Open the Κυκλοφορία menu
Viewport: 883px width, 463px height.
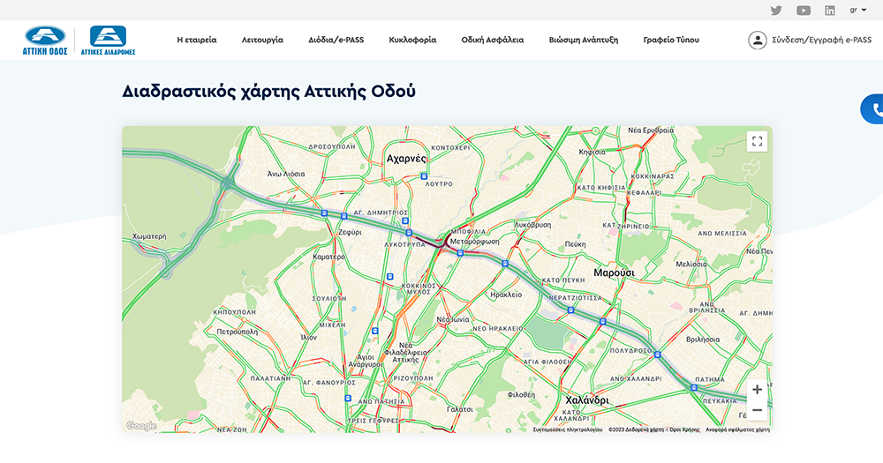tap(412, 40)
